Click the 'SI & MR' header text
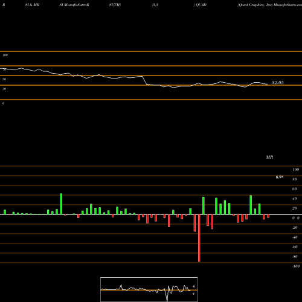302x302 pixels. (32, 5)
